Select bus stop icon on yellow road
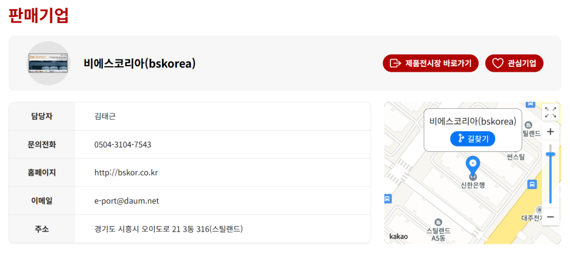570x254 pixels. coord(532,184)
